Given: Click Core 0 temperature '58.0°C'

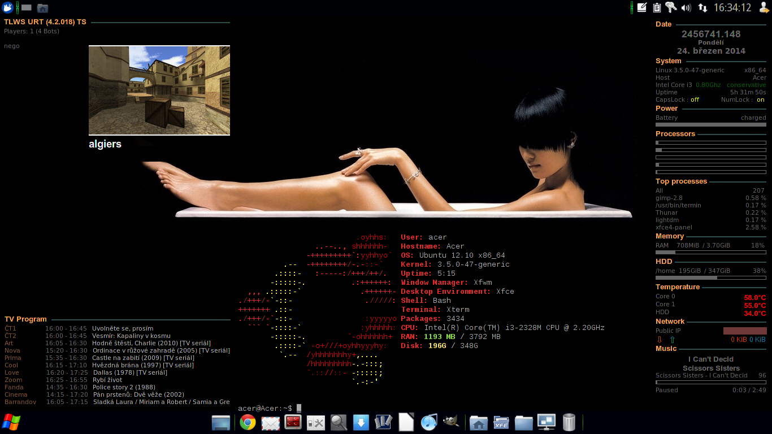Looking at the screenshot, I should (755, 298).
